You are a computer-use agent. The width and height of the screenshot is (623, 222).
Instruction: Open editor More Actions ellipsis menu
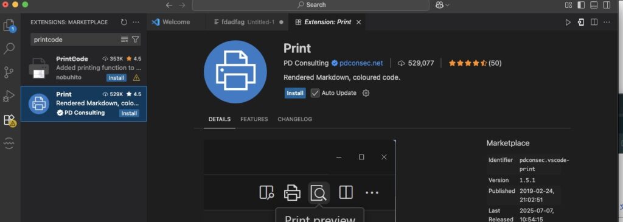pos(607,23)
